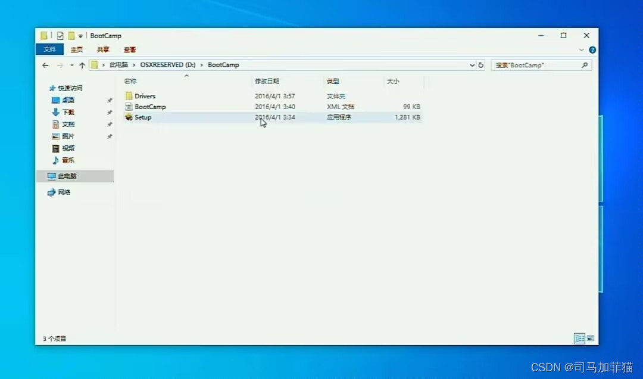Click the 1,281 KB size value
The width and height of the screenshot is (643, 379).
click(407, 117)
